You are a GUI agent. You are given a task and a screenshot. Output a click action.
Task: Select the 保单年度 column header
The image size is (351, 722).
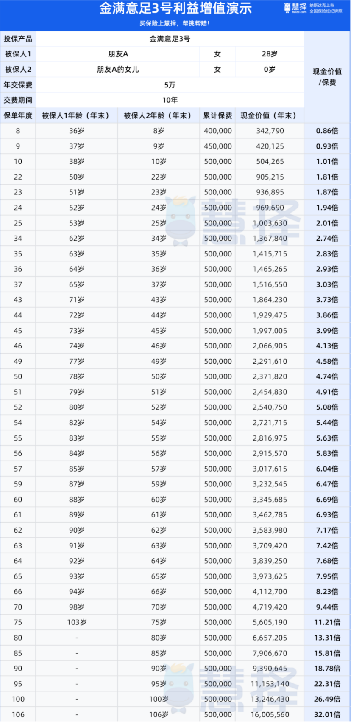click(18, 115)
